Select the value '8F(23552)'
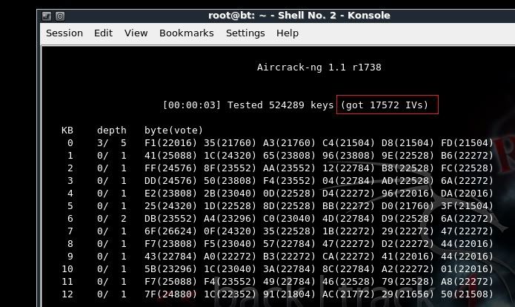 pyautogui.click(x=230, y=168)
